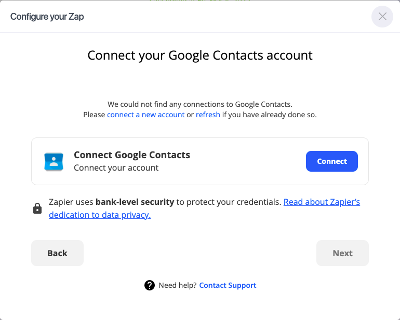Viewport: 400px width, 320px height.
Task: Click the bold 'bank-level security' text
Action: point(136,202)
